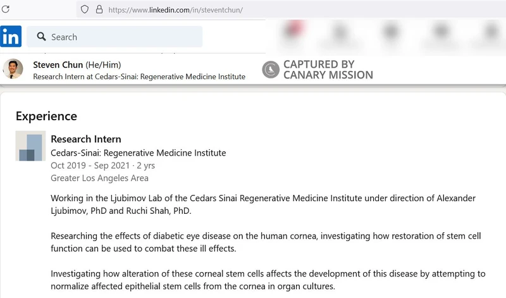
Task: Open the Research Intern job title
Action: [x=86, y=139]
